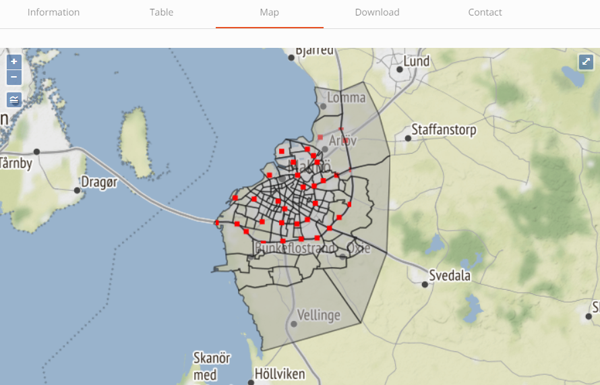The height and width of the screenshot is (385, 600).
Task: Click the Lund city label
Action: pos(417,61)
